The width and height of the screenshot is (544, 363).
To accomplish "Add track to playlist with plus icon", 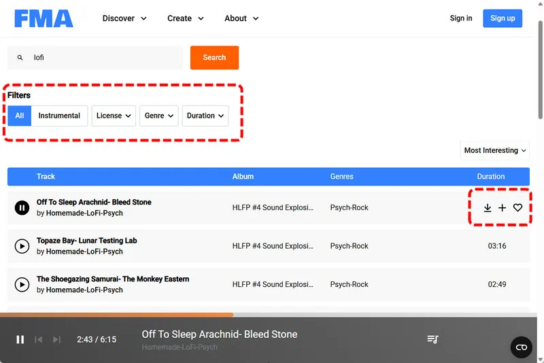I will 502,208.
